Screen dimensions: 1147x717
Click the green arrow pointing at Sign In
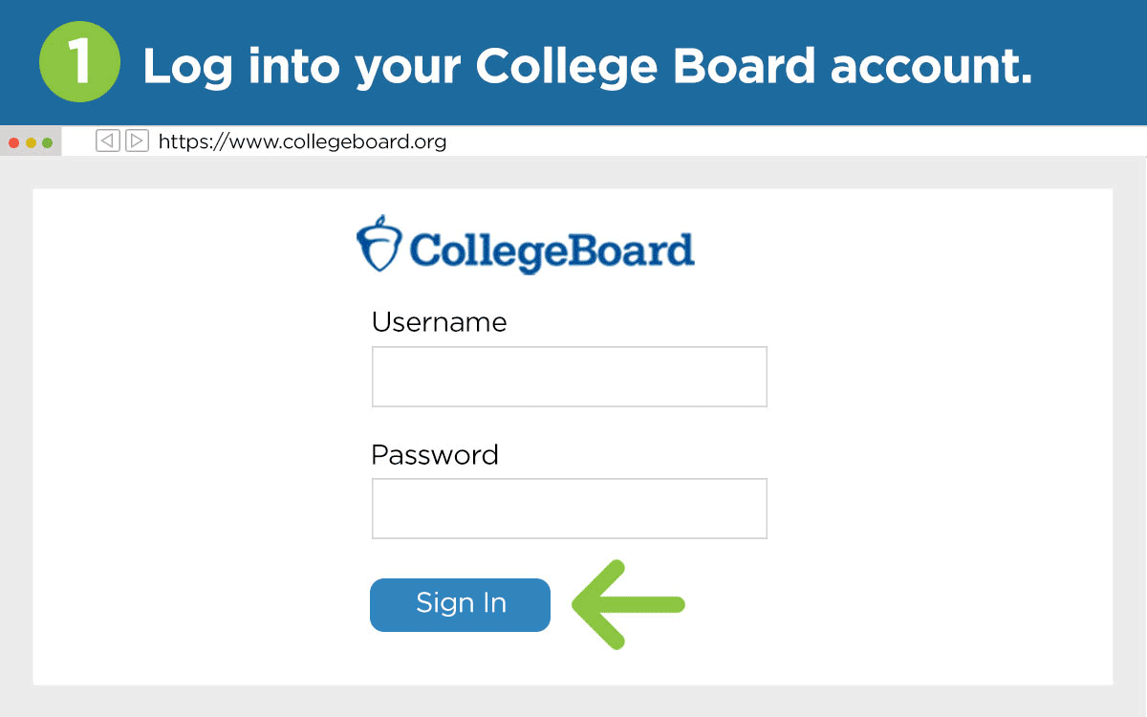coord(628,604)
